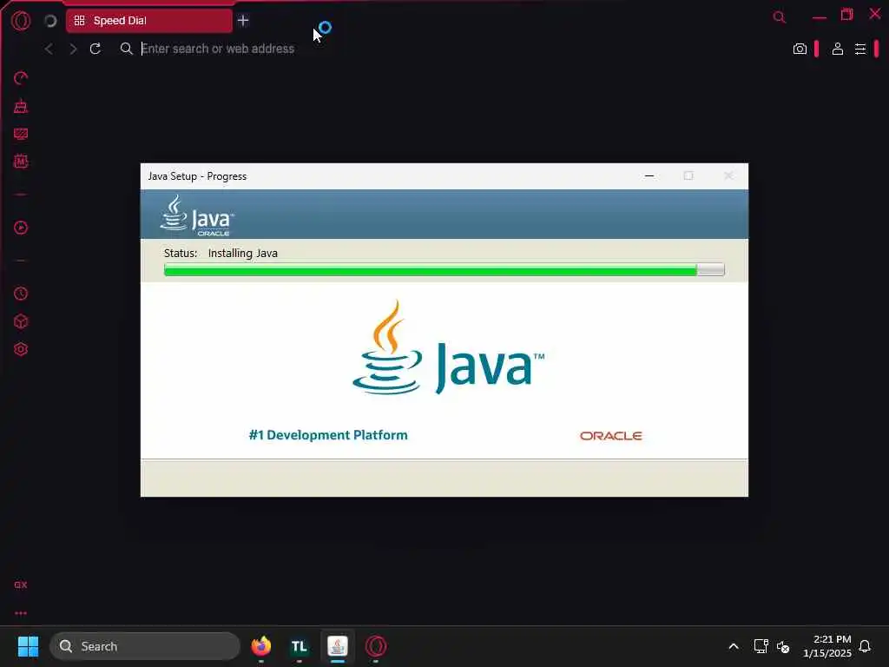Screen dimensions: 889x667
Task: Open the Easy Setup sliders icon
Action: 860,49
